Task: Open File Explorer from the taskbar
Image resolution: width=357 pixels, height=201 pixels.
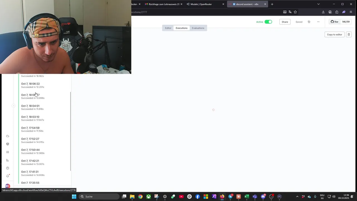Action: click(132, 197)
